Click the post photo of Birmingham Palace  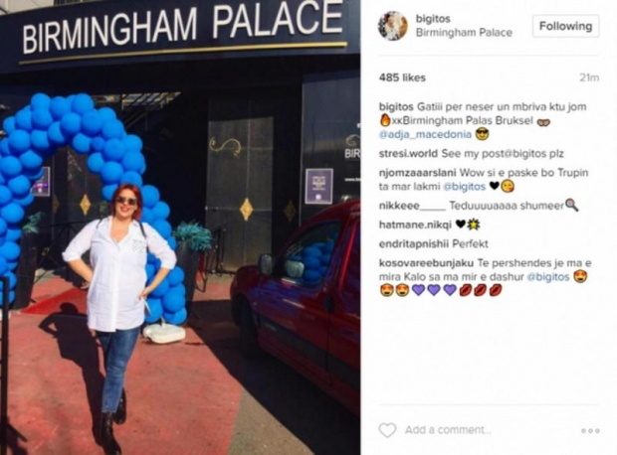click(x=180, y=227)
